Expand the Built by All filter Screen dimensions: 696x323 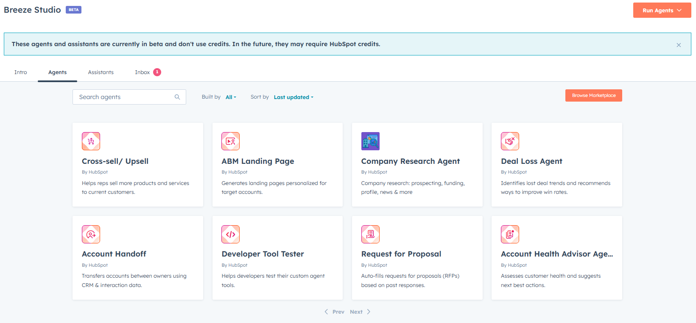click(x=231, y=97)
